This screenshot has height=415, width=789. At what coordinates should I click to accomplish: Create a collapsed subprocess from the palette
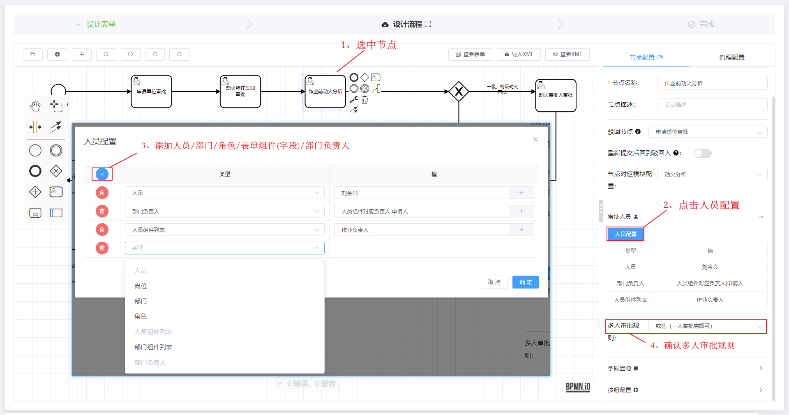[x=35, y=213]
